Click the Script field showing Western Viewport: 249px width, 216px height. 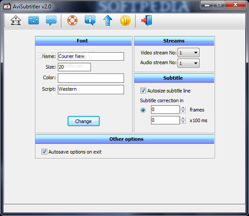coord(91,89)
